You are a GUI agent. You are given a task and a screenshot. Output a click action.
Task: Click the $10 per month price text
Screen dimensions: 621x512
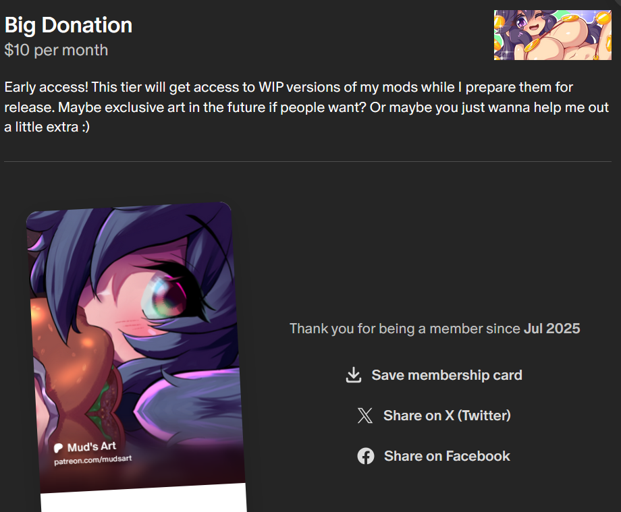click(x=56, y=50)
